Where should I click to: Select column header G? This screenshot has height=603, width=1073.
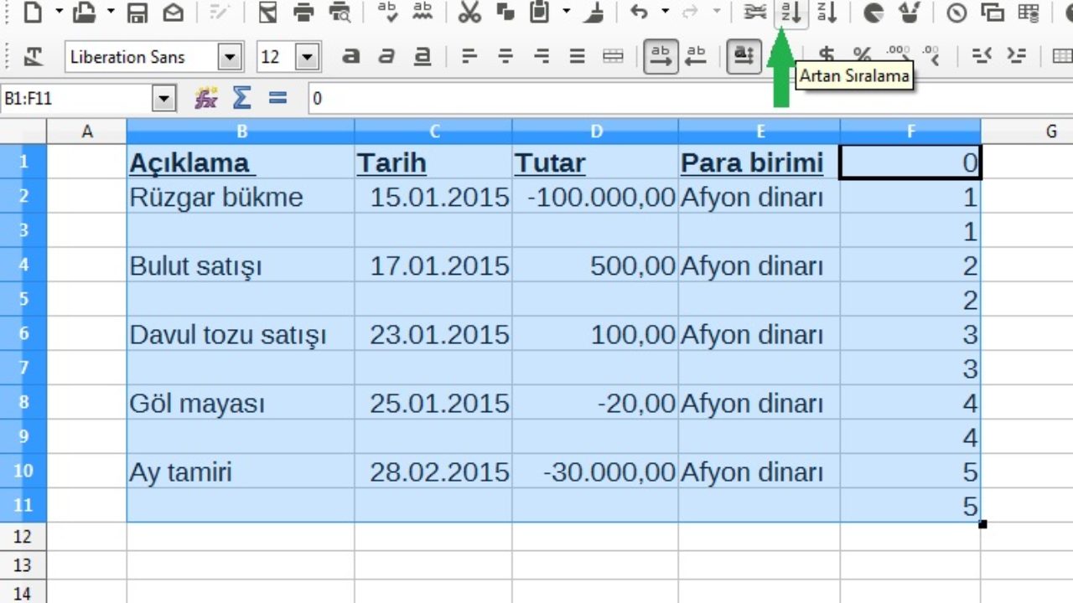point(1050,131)
